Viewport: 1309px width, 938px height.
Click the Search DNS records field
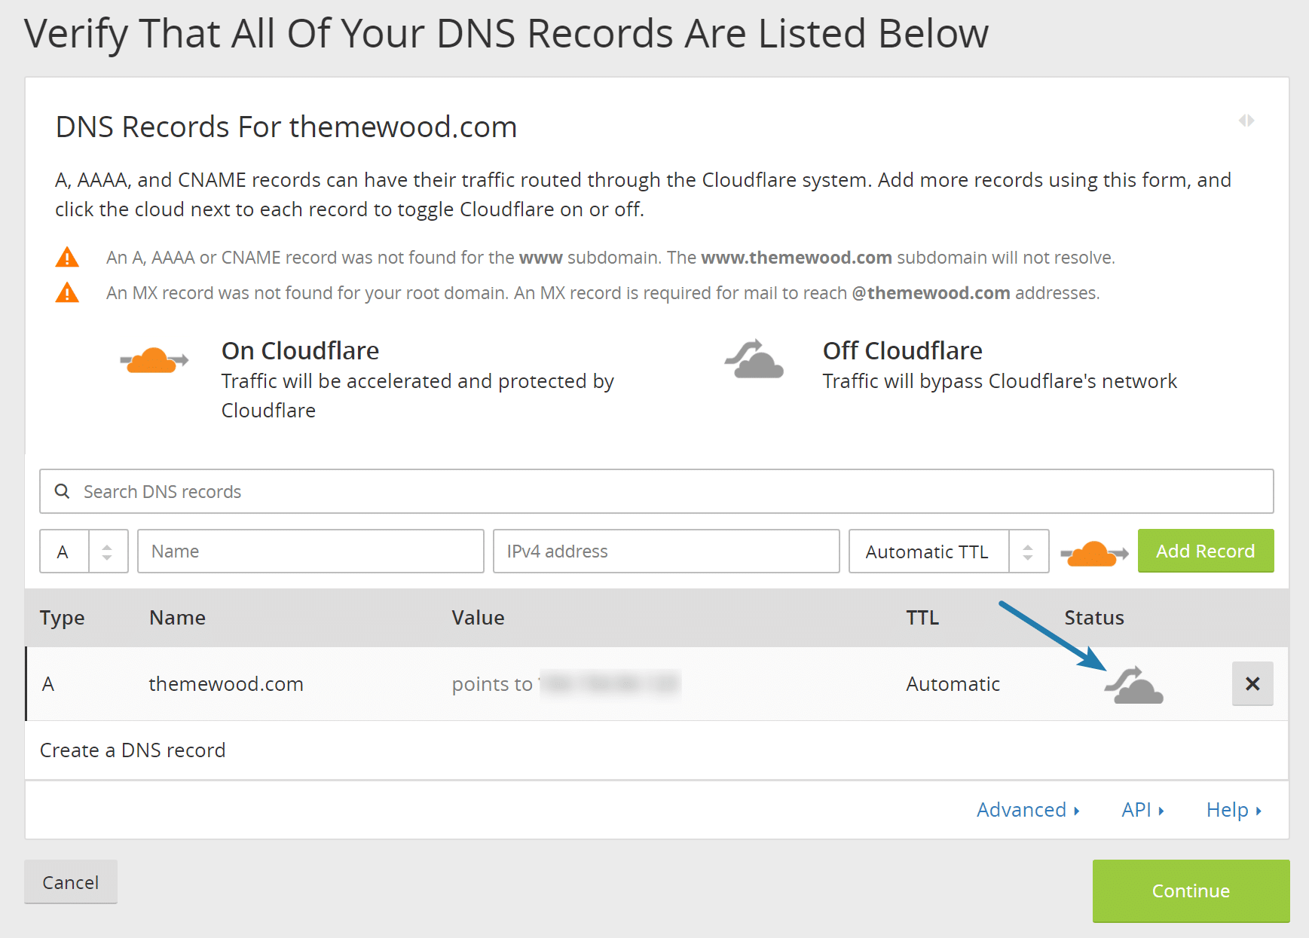click(x=656, y=491)
